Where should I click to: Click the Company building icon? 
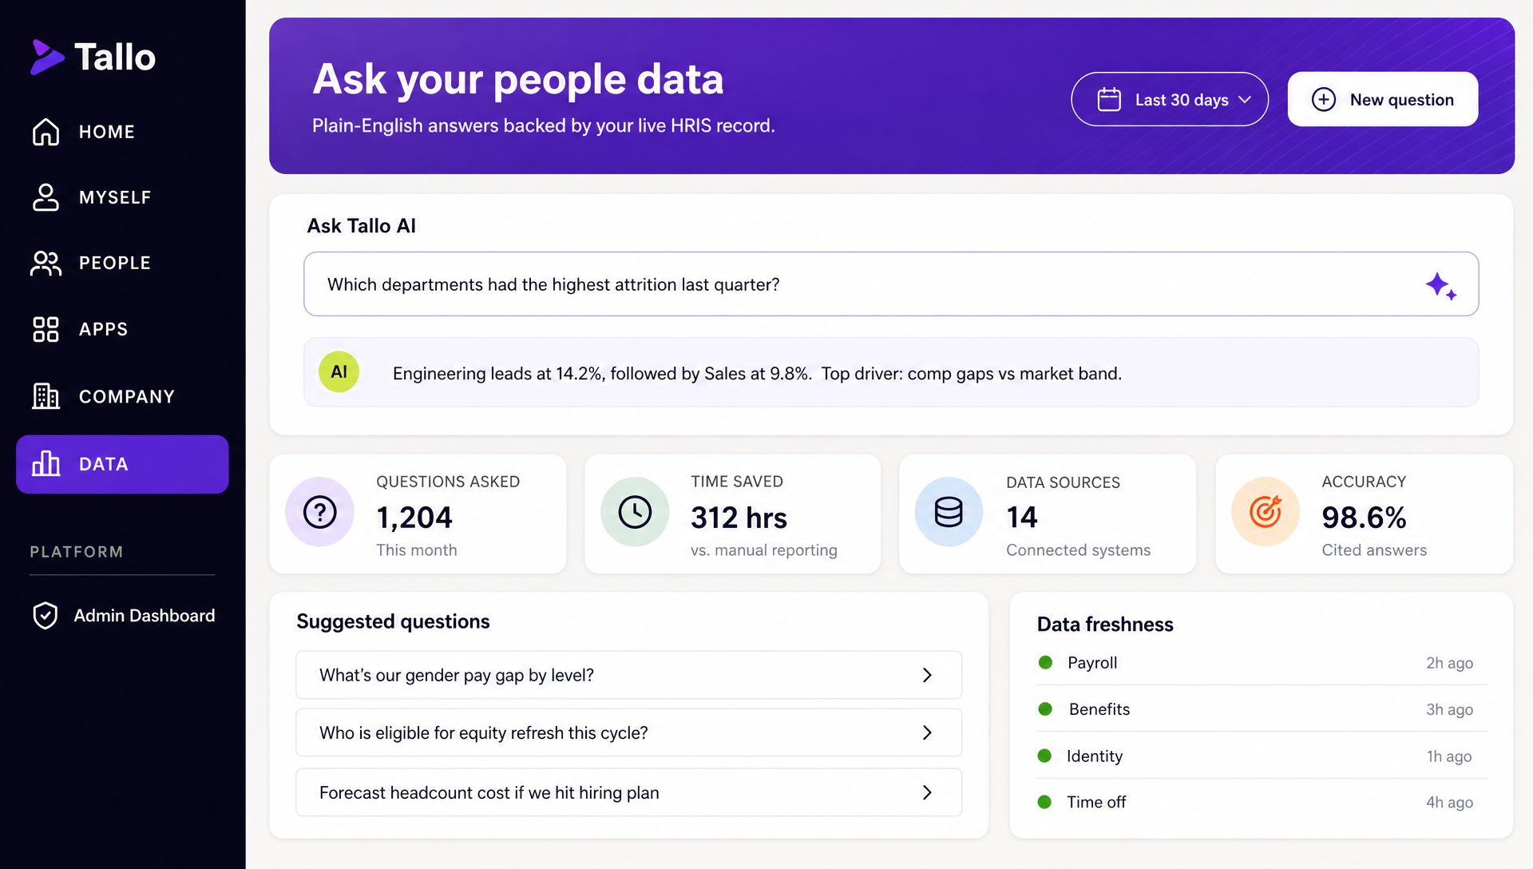point(46,396)
